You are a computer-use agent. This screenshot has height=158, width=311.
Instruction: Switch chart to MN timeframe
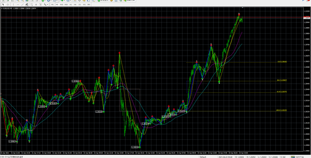tap(89, 4)
